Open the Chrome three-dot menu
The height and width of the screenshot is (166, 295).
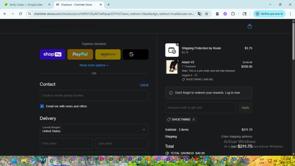tap(290, 14)
